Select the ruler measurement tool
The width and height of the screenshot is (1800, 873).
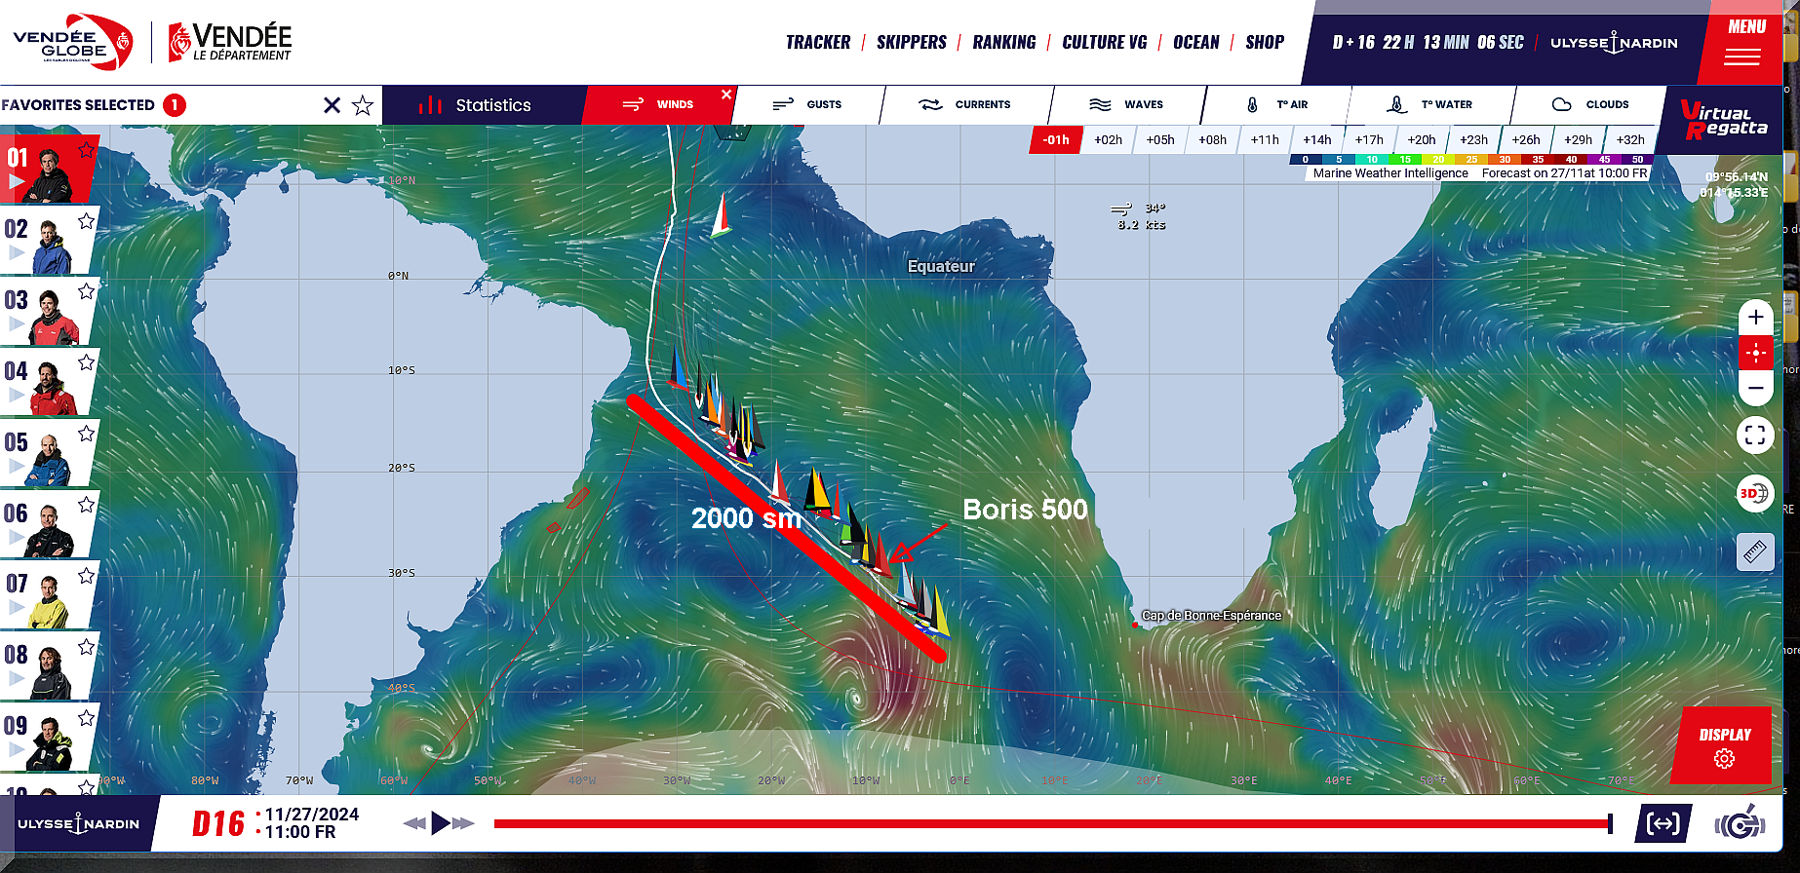(1754, 552)
